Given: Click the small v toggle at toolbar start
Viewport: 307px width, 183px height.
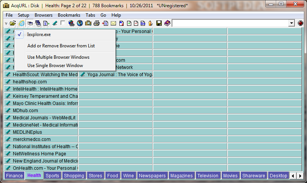Looking at the screenshot, I should pos(6,23).
